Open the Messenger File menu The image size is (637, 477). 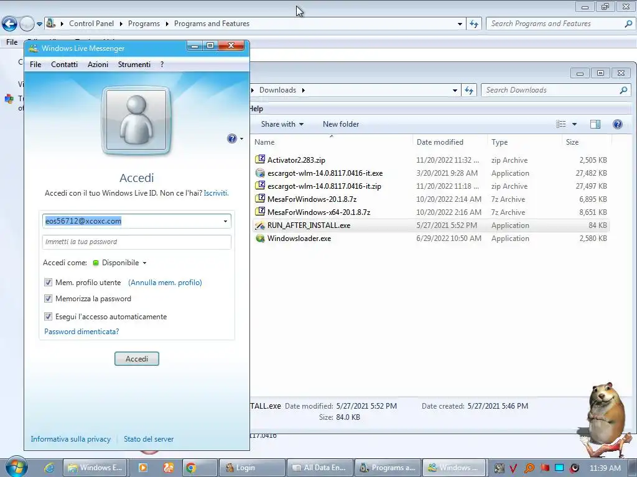pyautogui.click(x=35, y=65)
